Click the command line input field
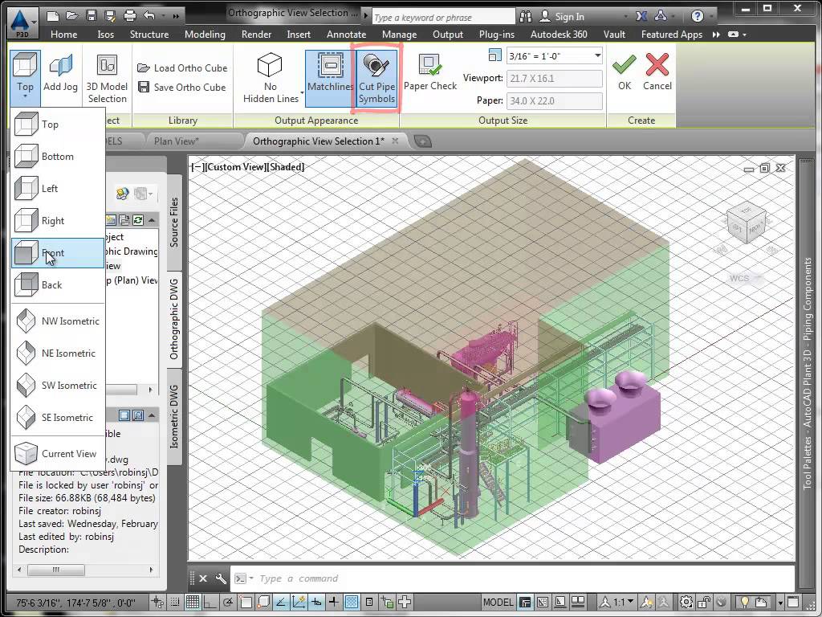 [514, 578]
